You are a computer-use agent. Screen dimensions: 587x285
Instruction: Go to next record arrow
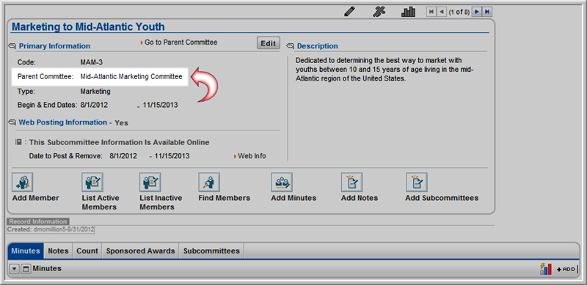(x=476, y=12)
